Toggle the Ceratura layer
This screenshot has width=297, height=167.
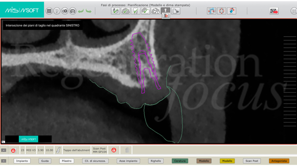(180, 161)
